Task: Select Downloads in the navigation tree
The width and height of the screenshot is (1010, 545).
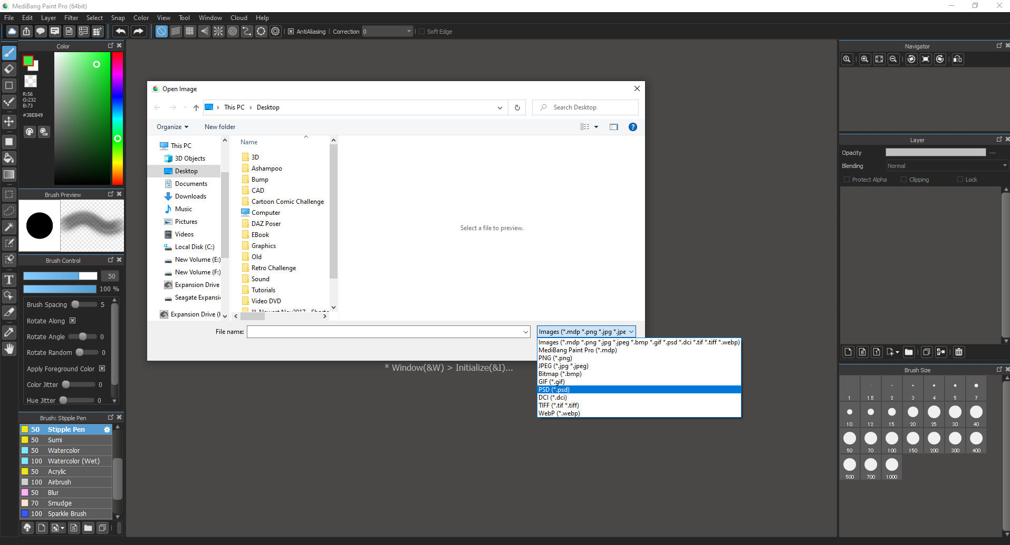Action: pyautogui.click(x=190, y=196)
